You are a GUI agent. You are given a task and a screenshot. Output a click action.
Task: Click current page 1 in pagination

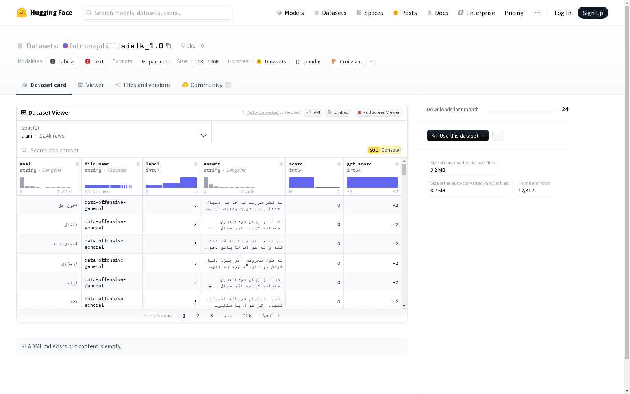[184, 316]
